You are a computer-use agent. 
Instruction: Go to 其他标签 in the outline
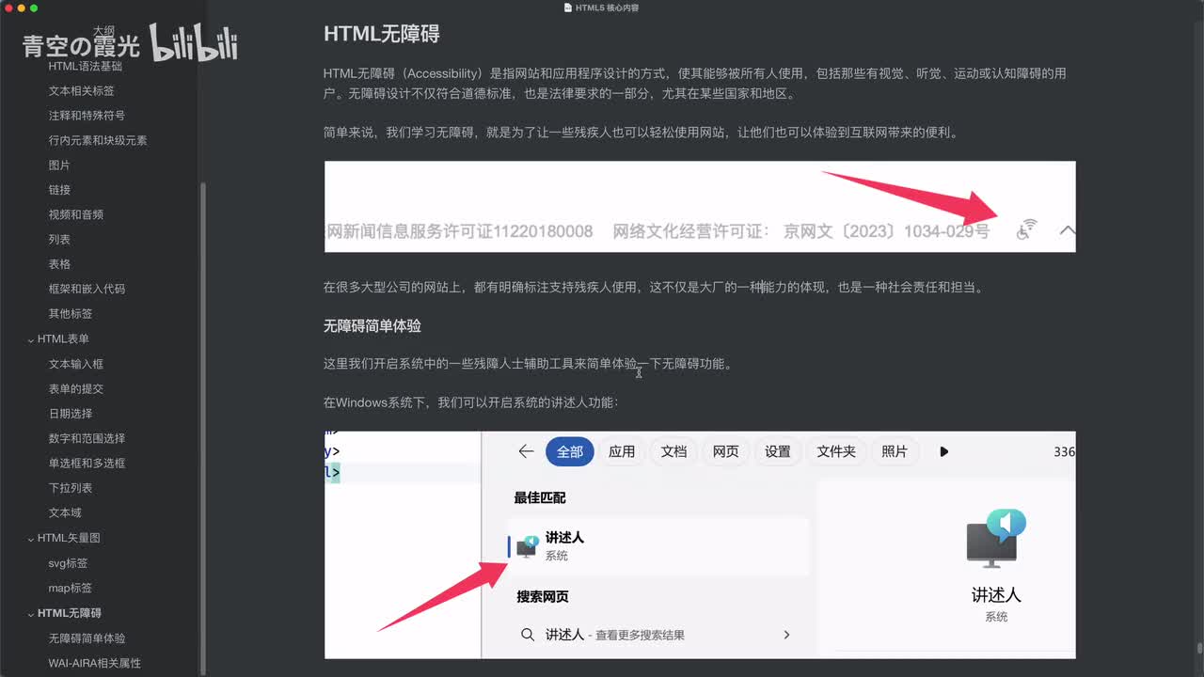pos(71,314)
